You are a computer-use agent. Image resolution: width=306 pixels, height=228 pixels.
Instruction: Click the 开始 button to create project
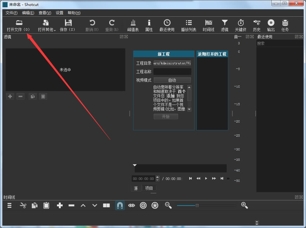click(166, 116)
